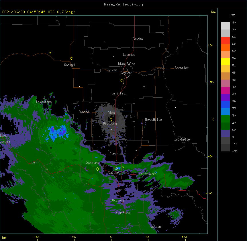The image size is (247, 241).
Task: Click the yellow 51-54 dBZ legend swatch
Action: (225, 62)
